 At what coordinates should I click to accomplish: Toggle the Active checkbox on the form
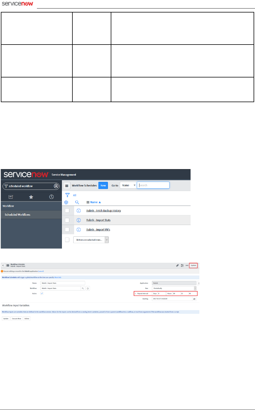pos(42,293)
